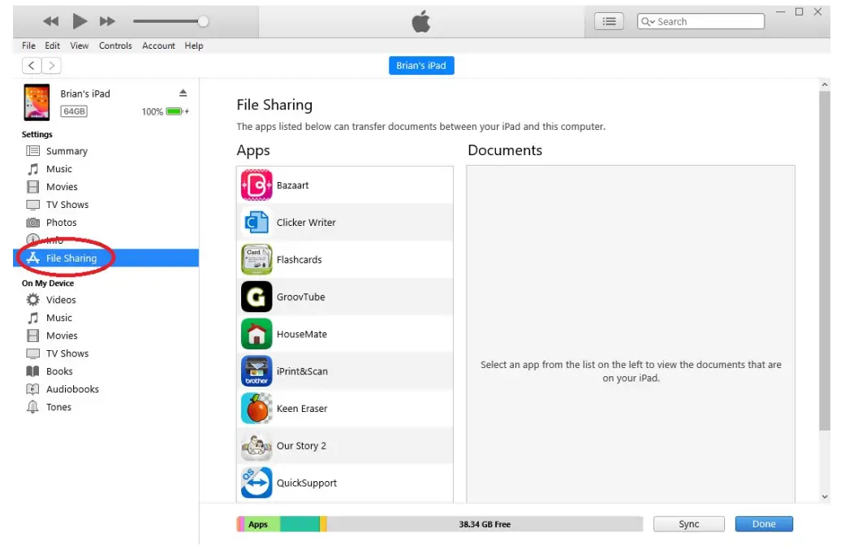Image resolution: width=858 pixels, height=546 pixels.
Task: Select the HouseMate app icon
Action: 256,334
